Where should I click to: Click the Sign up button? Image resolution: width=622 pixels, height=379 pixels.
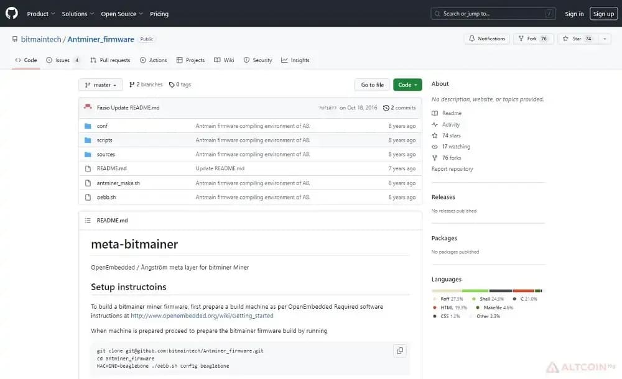click(603, 14)
